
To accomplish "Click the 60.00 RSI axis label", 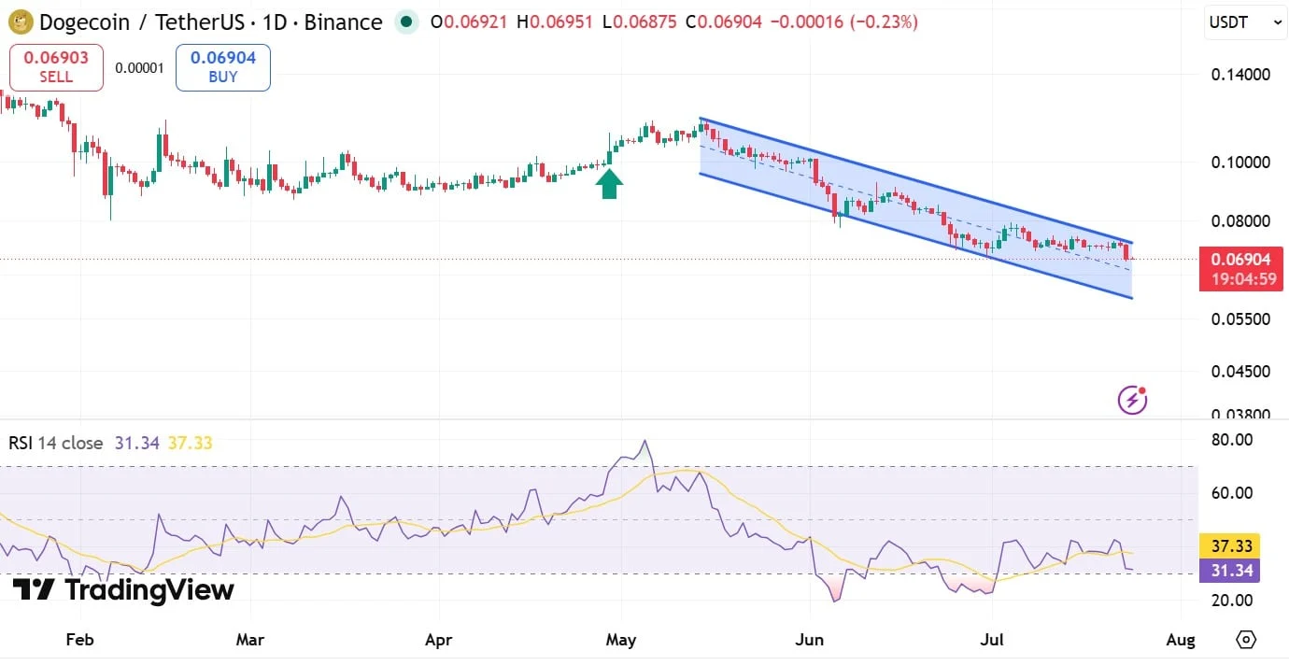I will click(1230, 493).
